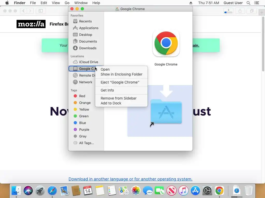Open Spotlight search magnifier
The height and width of the screenshot is (198, 265).
click(248, 3)
